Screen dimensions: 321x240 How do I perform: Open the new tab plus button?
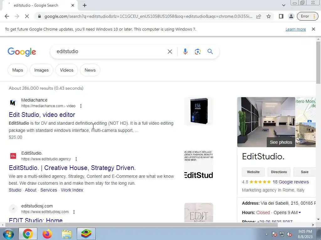pyautogui.click(x=85, y=5)
